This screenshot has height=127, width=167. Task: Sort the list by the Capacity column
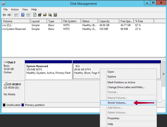pyautogui.click(x=105, y=21)
